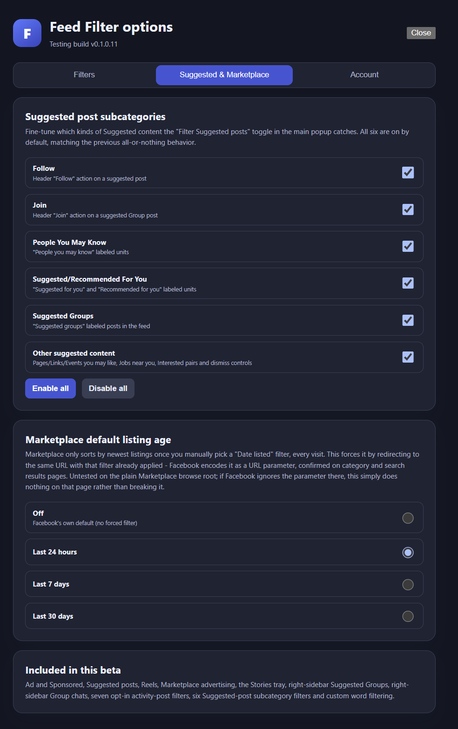Pick the Last 30 days radio option
Image resolution: width=458 pixels, height=729 pixels.
[x=408, y=616]
